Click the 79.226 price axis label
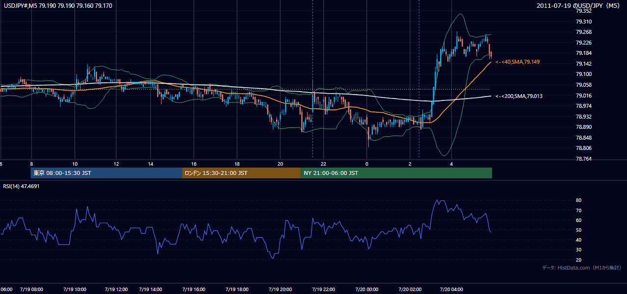 click(x=584, y=43)
